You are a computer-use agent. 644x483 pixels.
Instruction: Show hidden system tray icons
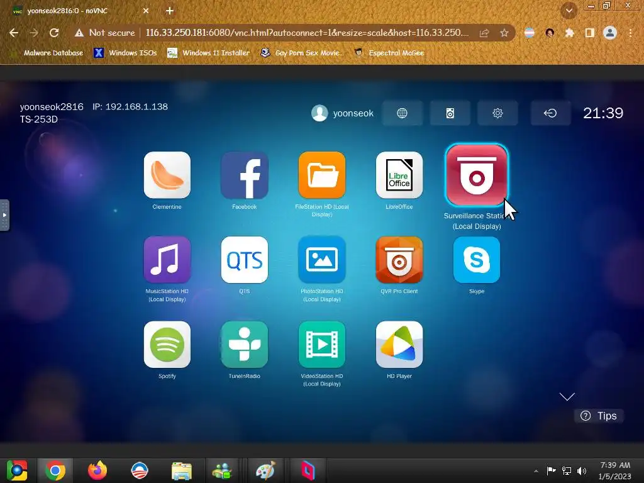(x=536, y=471)
